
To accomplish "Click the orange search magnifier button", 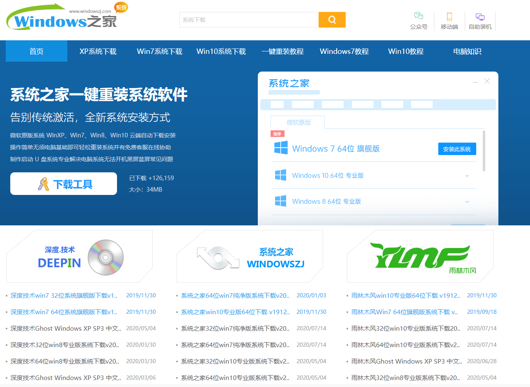I will (332, 20).
